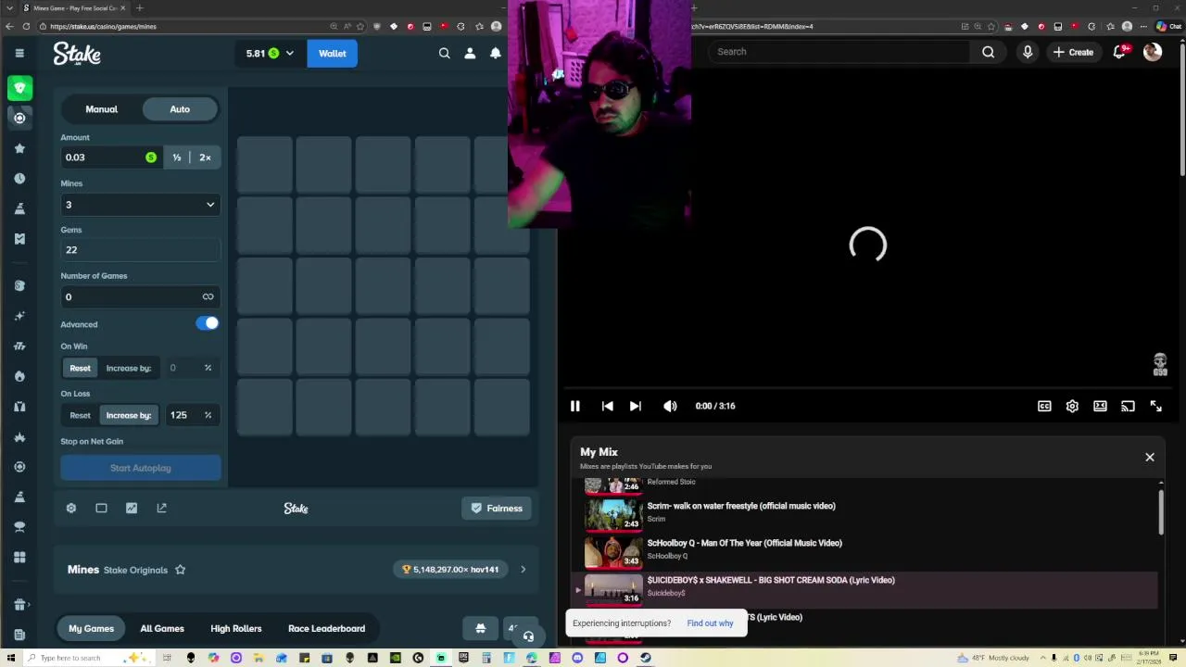The width and height of the screenshot is (1186, 667).
Task: Switch to Auto betting mode
Action: point(180,109)
